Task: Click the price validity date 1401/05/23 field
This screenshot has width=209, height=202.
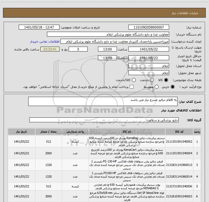Action: (x=149, y=58)
